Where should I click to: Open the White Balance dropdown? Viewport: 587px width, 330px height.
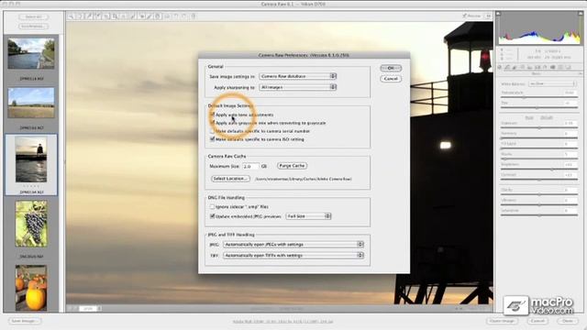[552, 83]
